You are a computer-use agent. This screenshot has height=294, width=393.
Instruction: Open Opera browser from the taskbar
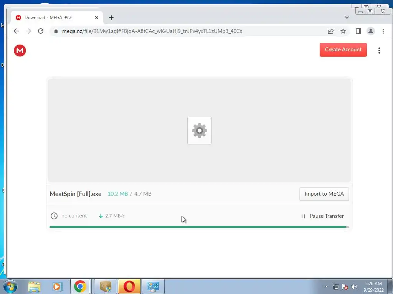tap(129, 286)
